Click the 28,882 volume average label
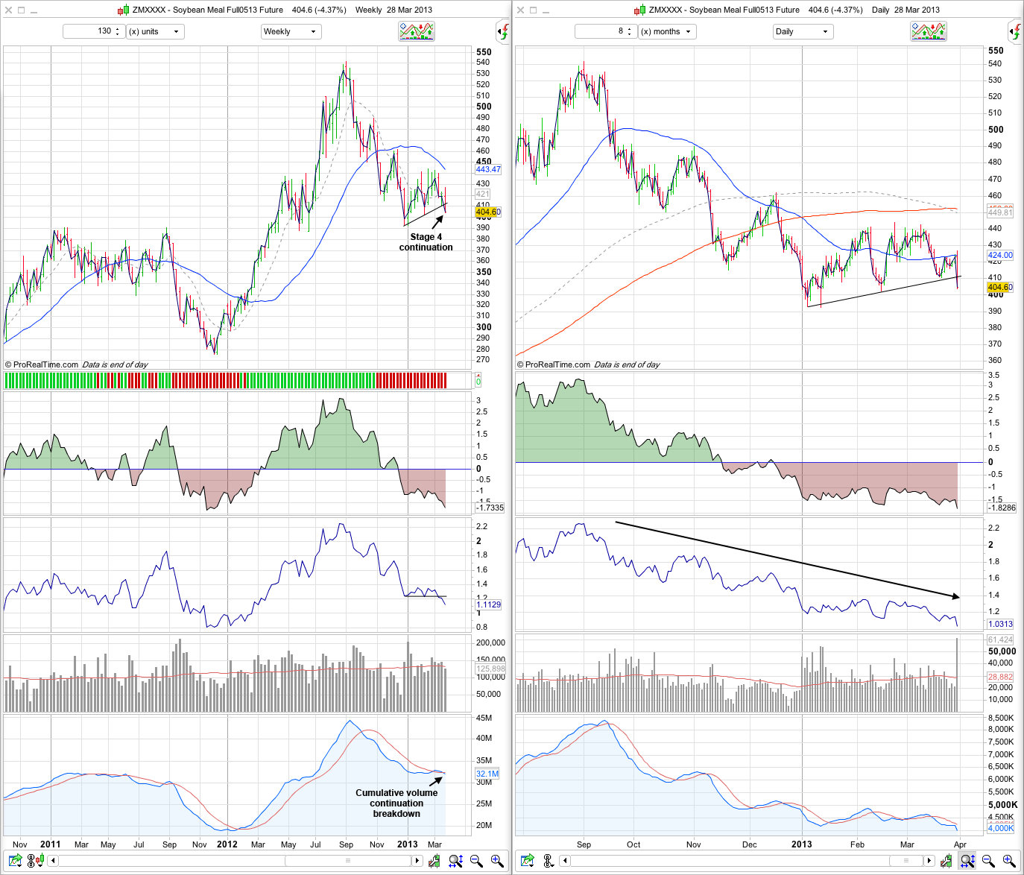1024x875 pixels. tap(1000, 677)
